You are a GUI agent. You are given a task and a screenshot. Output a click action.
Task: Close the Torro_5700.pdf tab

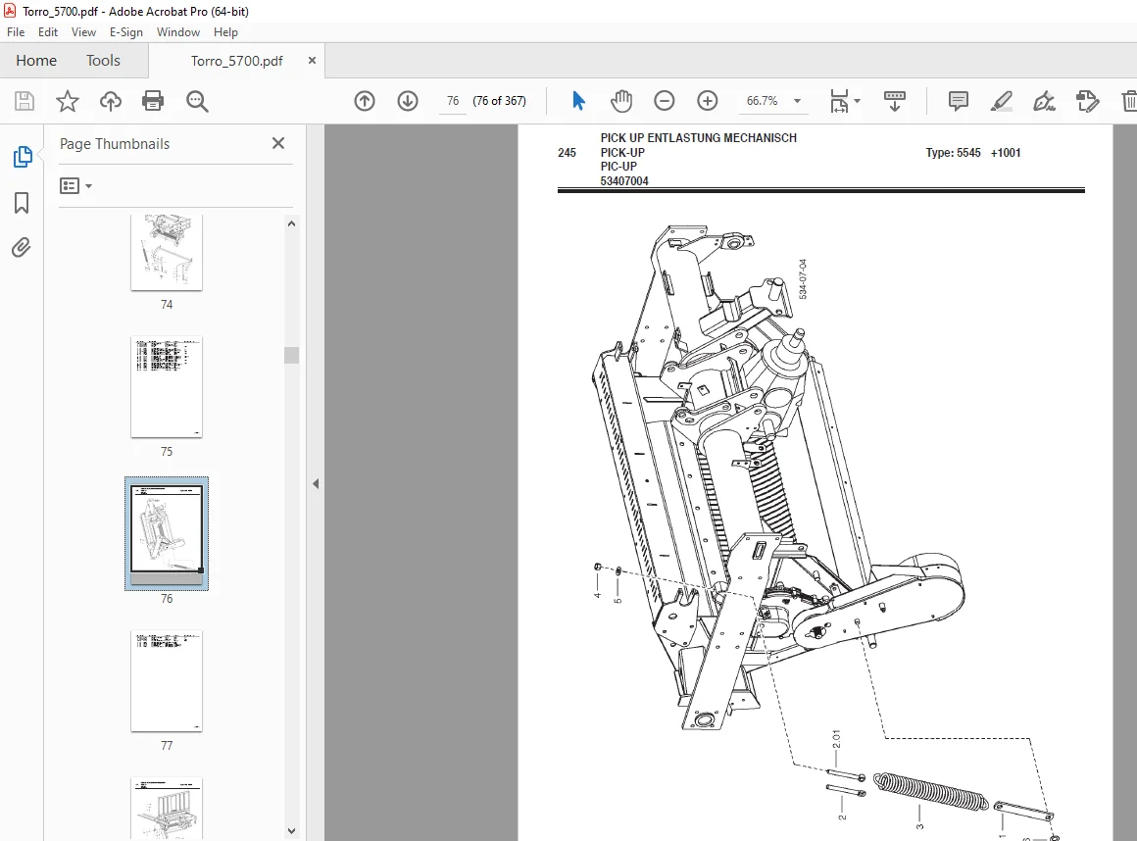(312, 60)
